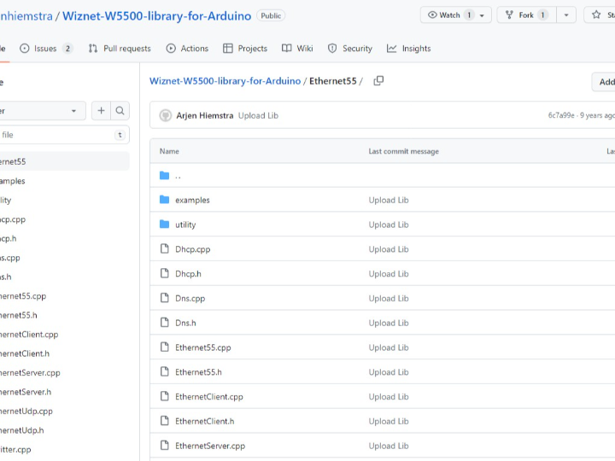Click the utility folder icon in file list
The width and height of the screenshot is (615, 461).
164,225
